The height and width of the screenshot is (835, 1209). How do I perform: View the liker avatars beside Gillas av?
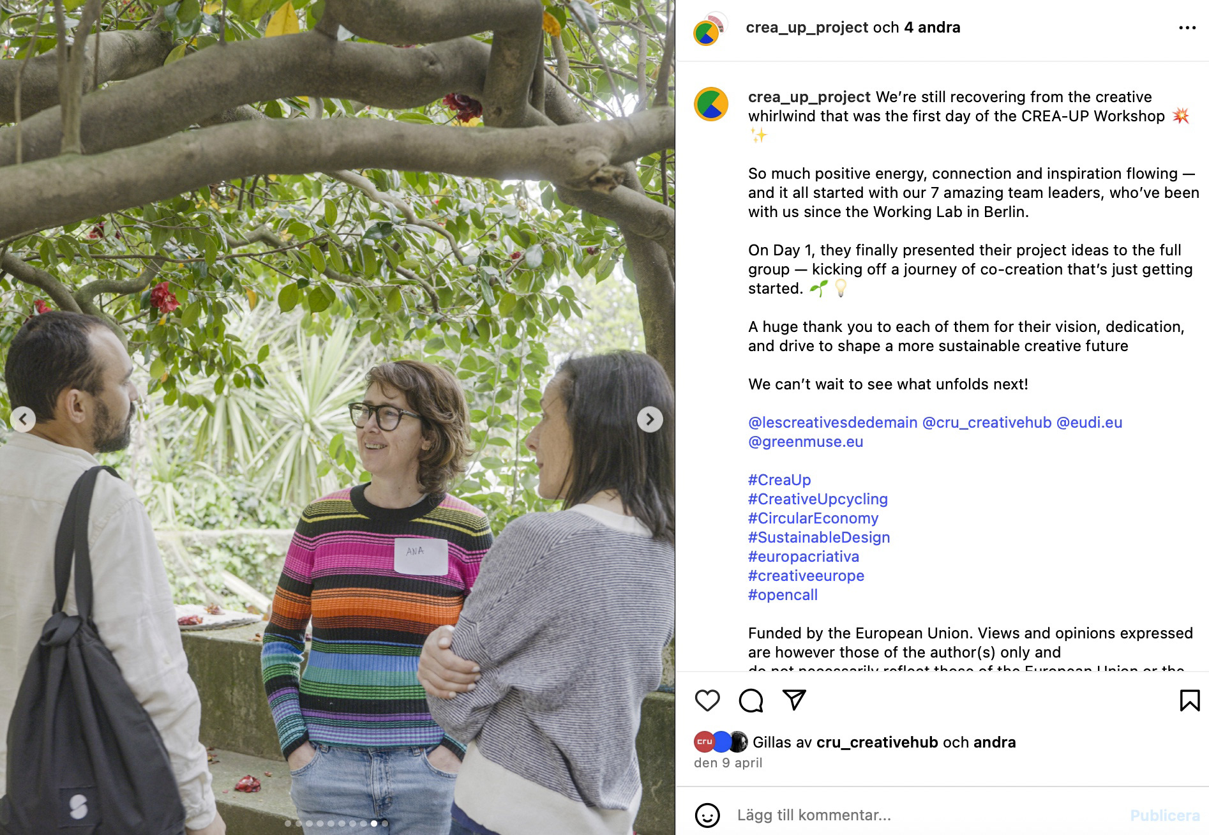click(x=721, y=742)
